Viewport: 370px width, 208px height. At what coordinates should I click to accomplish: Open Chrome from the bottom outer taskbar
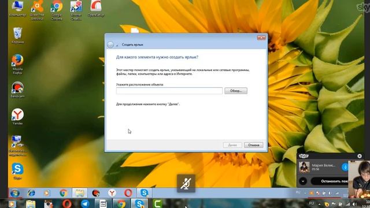coord(121,203)
